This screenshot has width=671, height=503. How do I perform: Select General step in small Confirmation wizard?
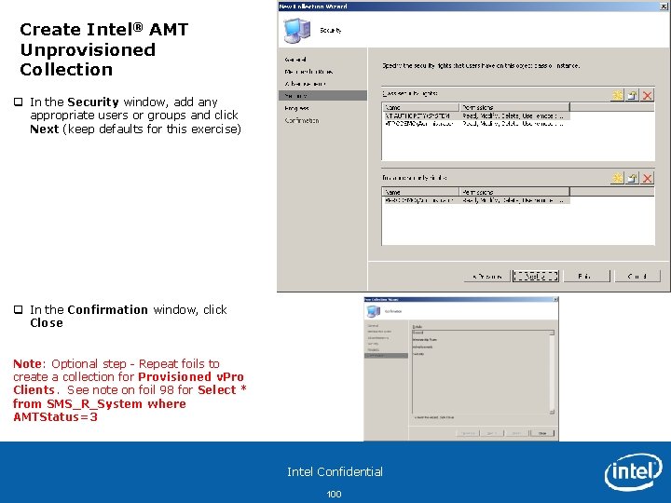coord(372,325)
